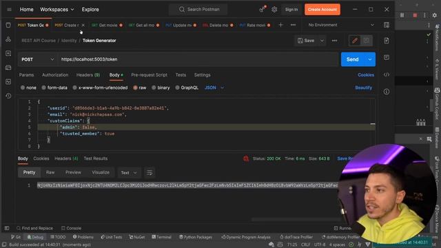Open the Cookies link
This screenshot has height=248, width=441.
[x=366, y=75]
